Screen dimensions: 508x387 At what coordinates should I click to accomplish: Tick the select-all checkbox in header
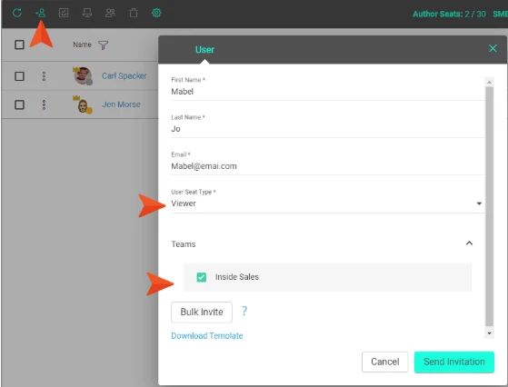(x=19, y=45)
